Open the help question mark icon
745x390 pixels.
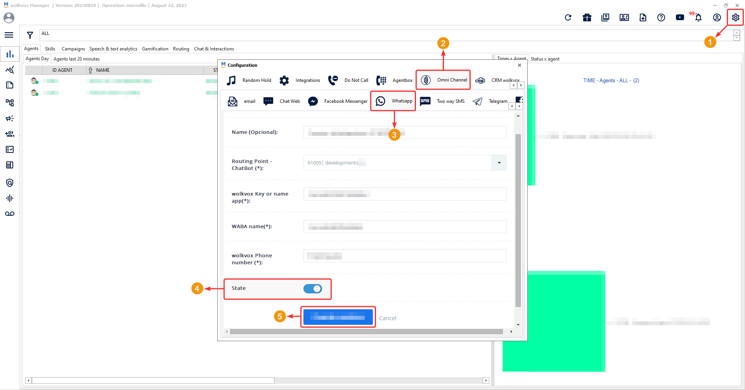pos(661,17)
